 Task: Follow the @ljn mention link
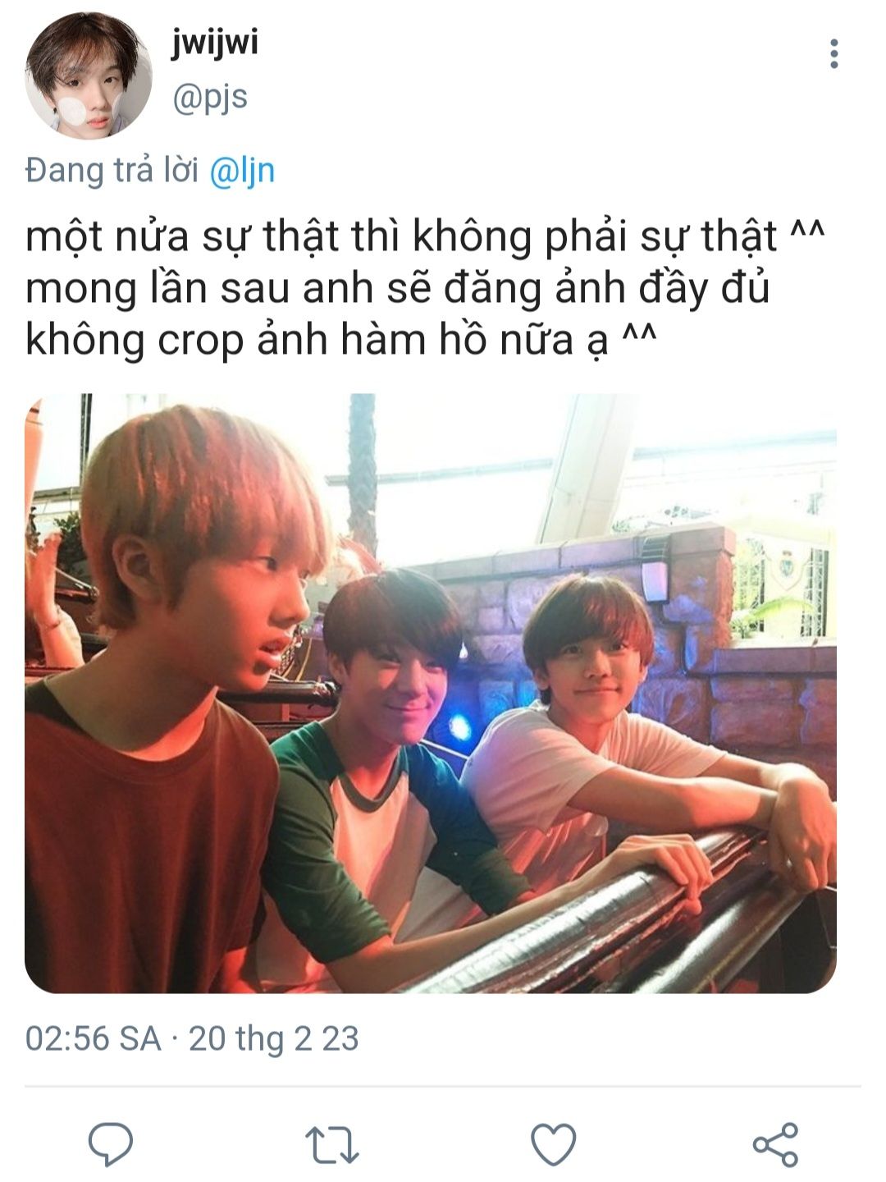pyautogui.click(x=242, y=171)
